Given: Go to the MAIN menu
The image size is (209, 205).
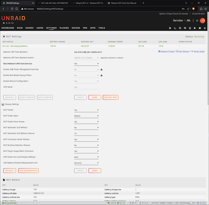Looking at the screenshot, I should [20, 28].
